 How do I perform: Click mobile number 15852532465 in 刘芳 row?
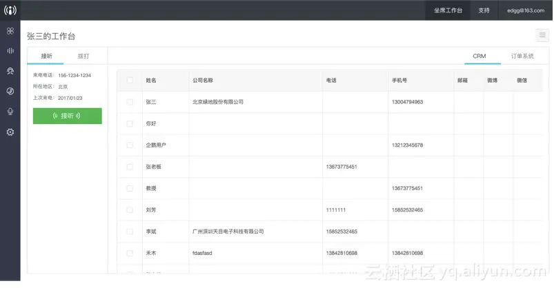407,210
